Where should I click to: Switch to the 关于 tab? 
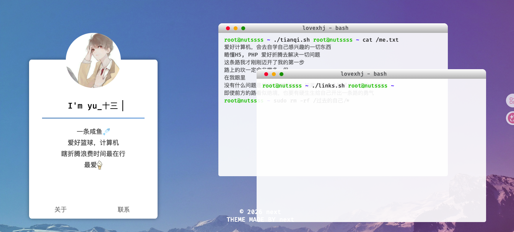click(x=61, y=209)
